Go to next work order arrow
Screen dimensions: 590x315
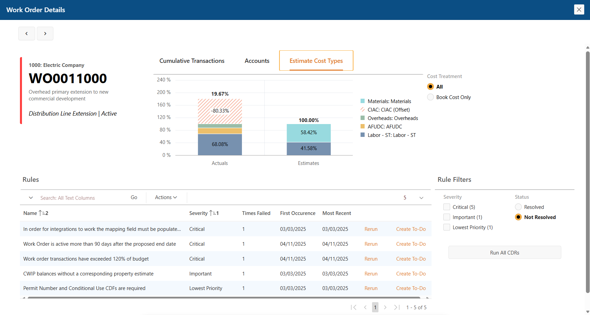click(x=45, y=33)
